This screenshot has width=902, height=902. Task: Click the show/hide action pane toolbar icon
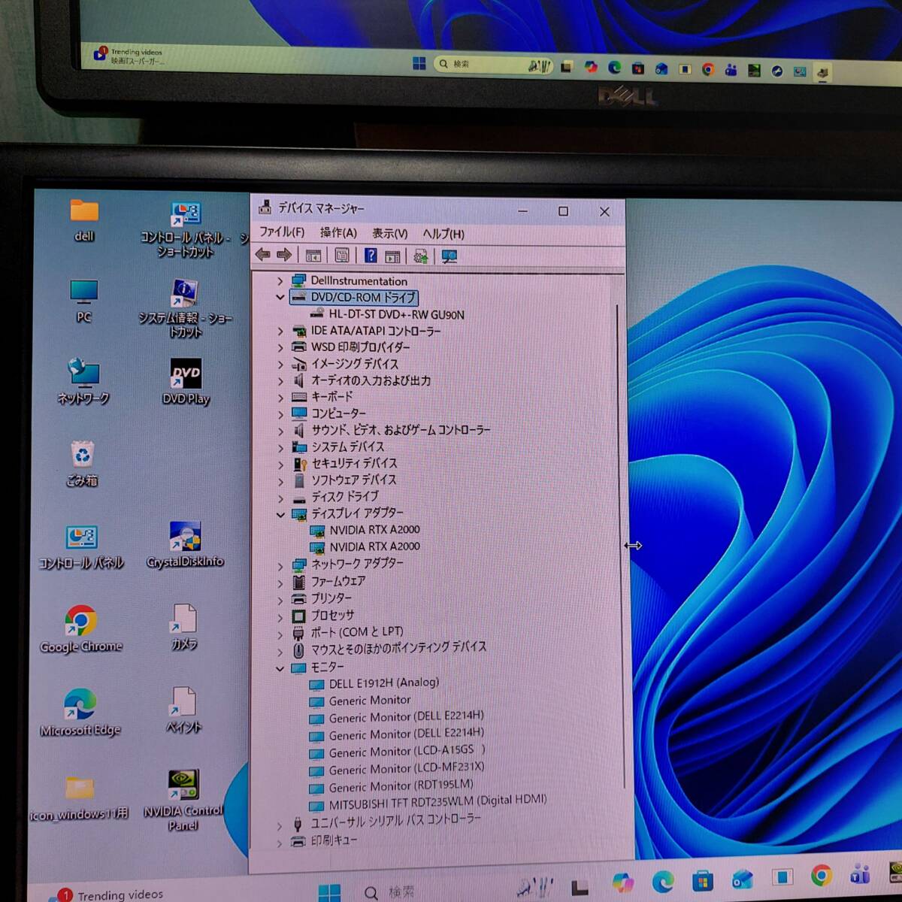pyautogui.click(x=392, y=256)
